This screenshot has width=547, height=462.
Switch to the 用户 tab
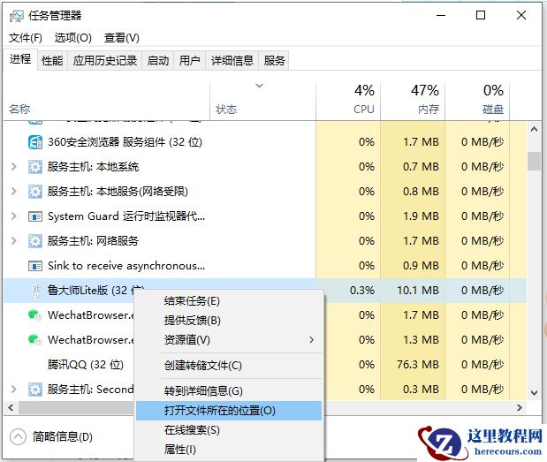[x=190, y=61]
